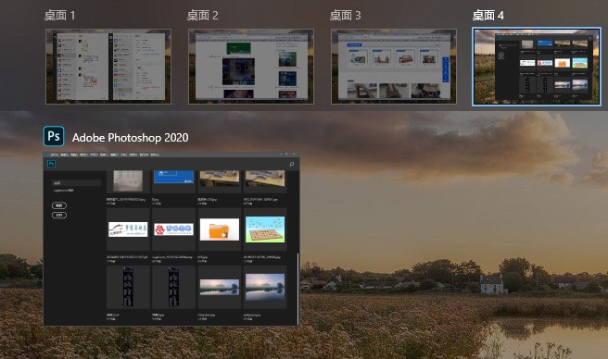Open the red and blue logo banner thumbnail
This screenshot has width=608, height=359.
pyautogui.click(x=173, y=229)
